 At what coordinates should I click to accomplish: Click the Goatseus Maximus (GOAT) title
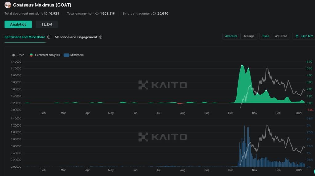[42, 5]
